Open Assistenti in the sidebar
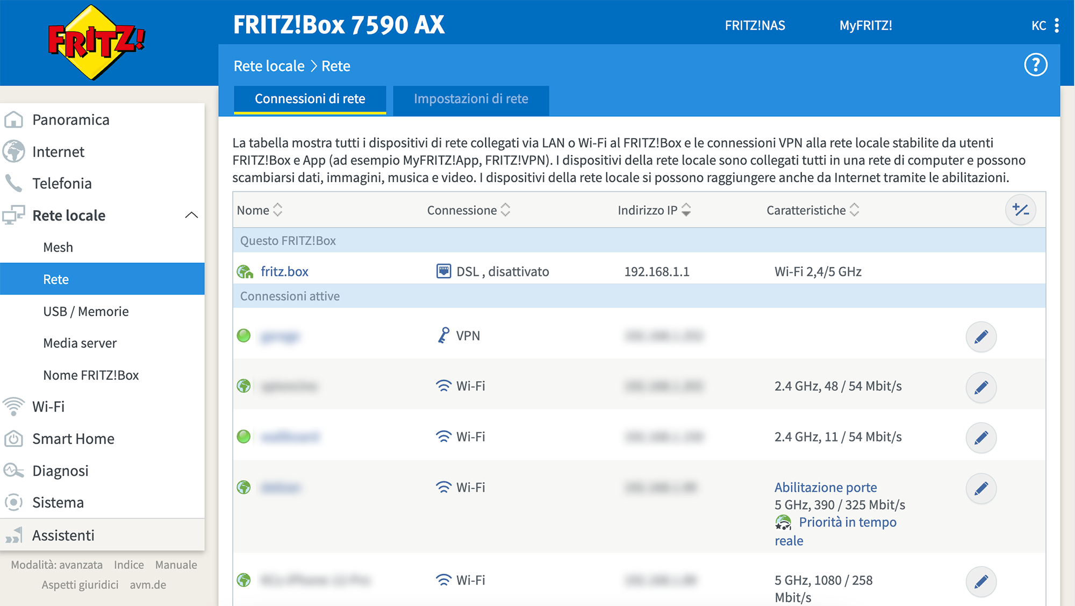 [63, 535]
